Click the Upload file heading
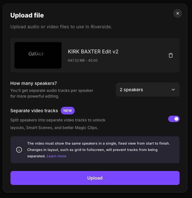The width and height of the screenshot is (192, 198). pyautogui.click(x=27, y=15)
